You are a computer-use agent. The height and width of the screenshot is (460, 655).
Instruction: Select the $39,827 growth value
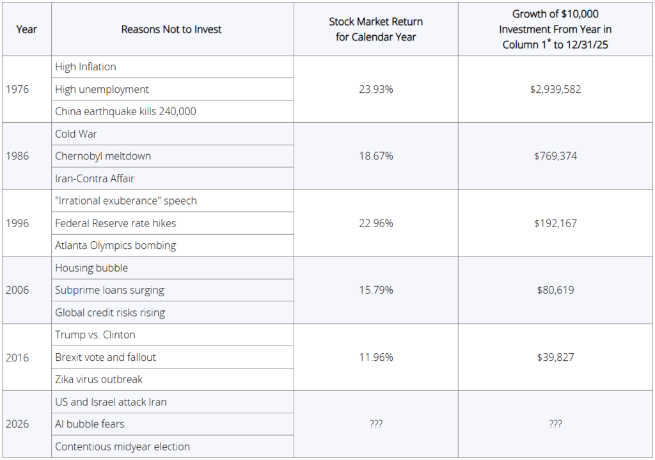pyautogui.click(x=555, y=358)
